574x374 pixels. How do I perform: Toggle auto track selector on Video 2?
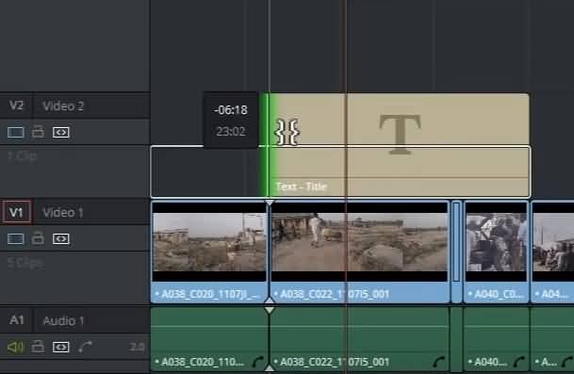[x=60, y=132]
